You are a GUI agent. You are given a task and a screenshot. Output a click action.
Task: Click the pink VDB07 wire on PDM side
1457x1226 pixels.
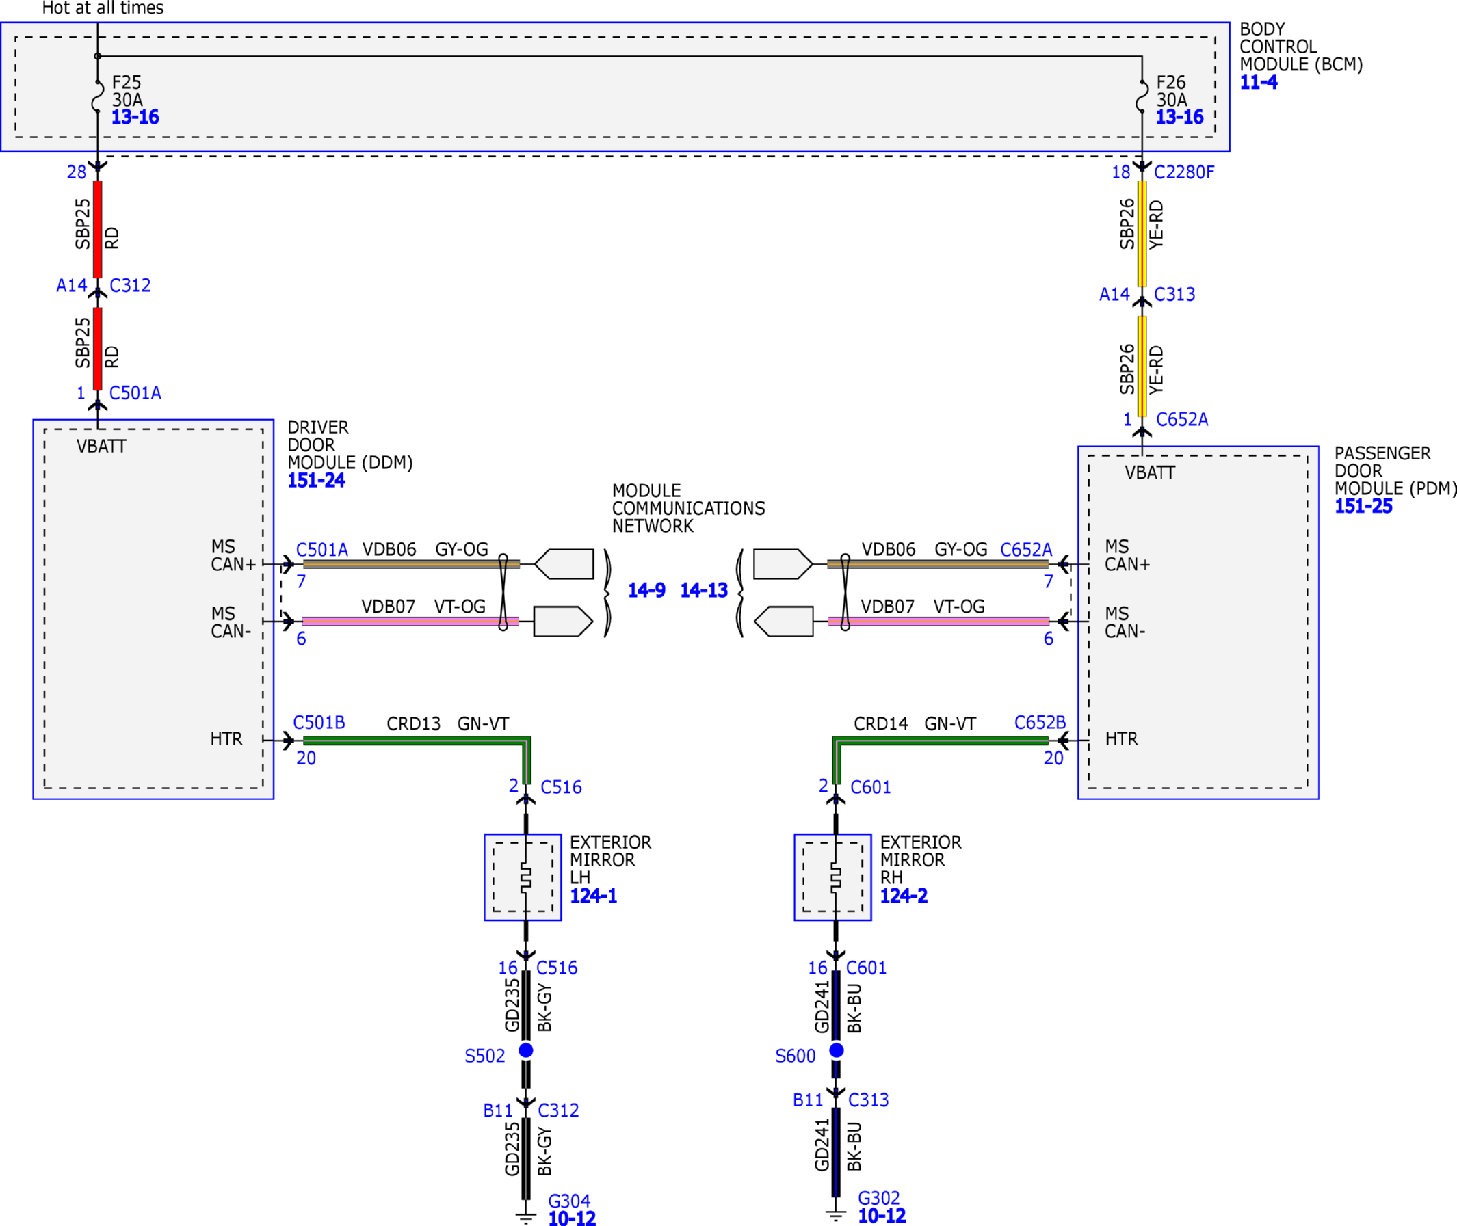(938, 622)
